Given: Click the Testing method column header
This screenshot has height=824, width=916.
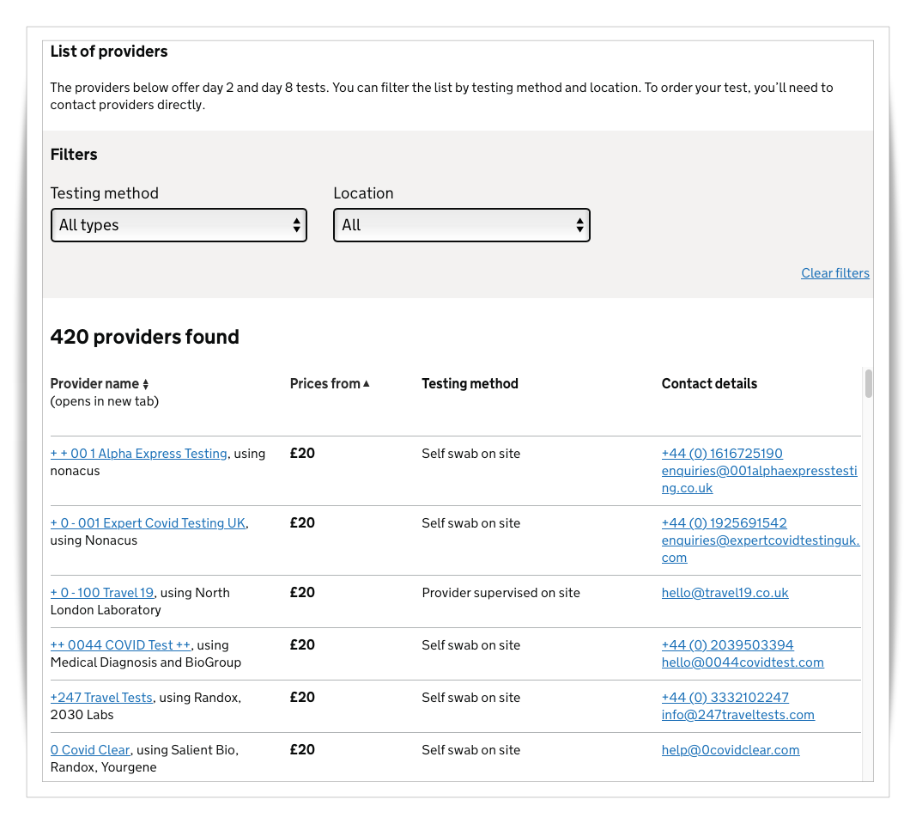Looking at the screenshot, I should point(470,383).
